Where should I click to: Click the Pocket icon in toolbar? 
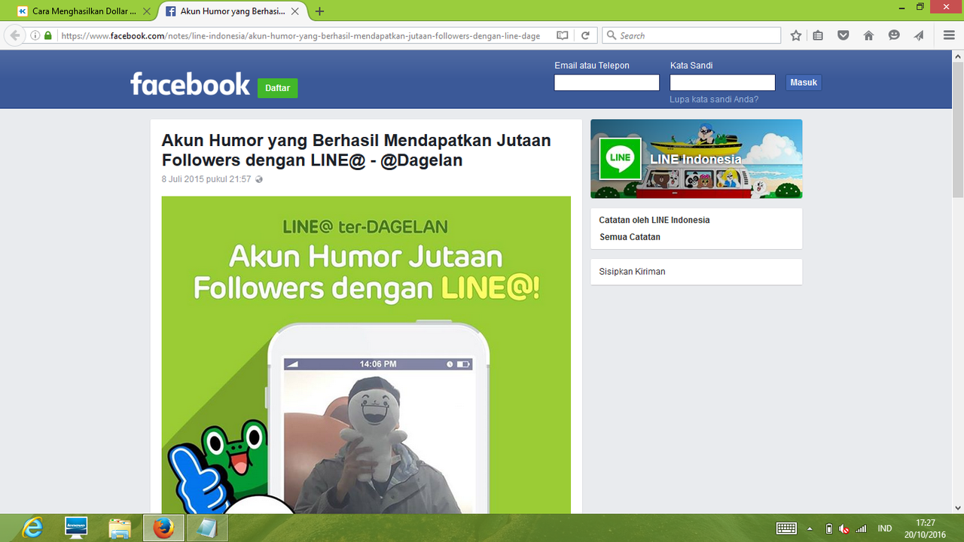click(x=843, y=35)
